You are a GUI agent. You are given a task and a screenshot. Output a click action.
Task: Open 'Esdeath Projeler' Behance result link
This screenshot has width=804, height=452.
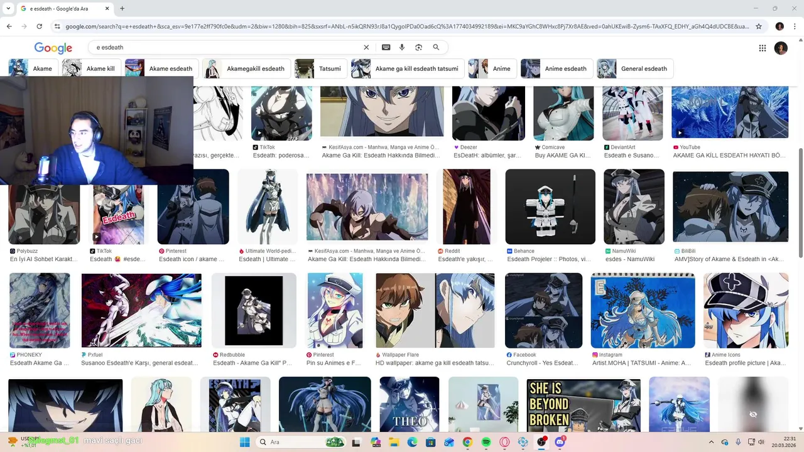pyautogui.click(x=549, y=259)
